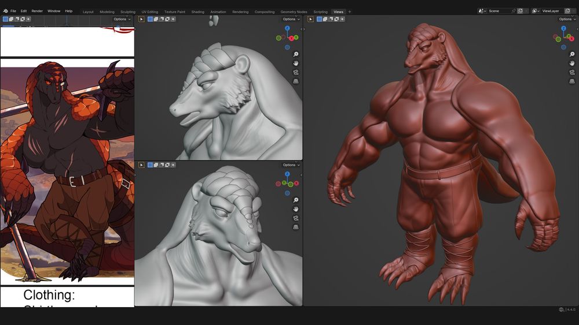Enable 'extend selection' mode in bottom-middle viewport

(x=156, y=165)
